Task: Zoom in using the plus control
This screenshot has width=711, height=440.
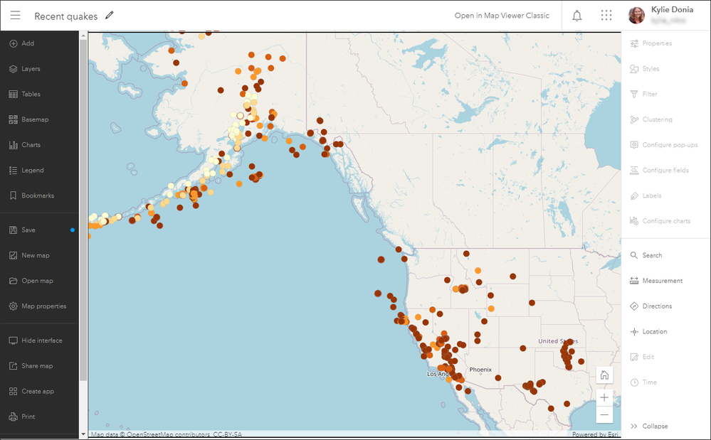Action: point(604,397)
